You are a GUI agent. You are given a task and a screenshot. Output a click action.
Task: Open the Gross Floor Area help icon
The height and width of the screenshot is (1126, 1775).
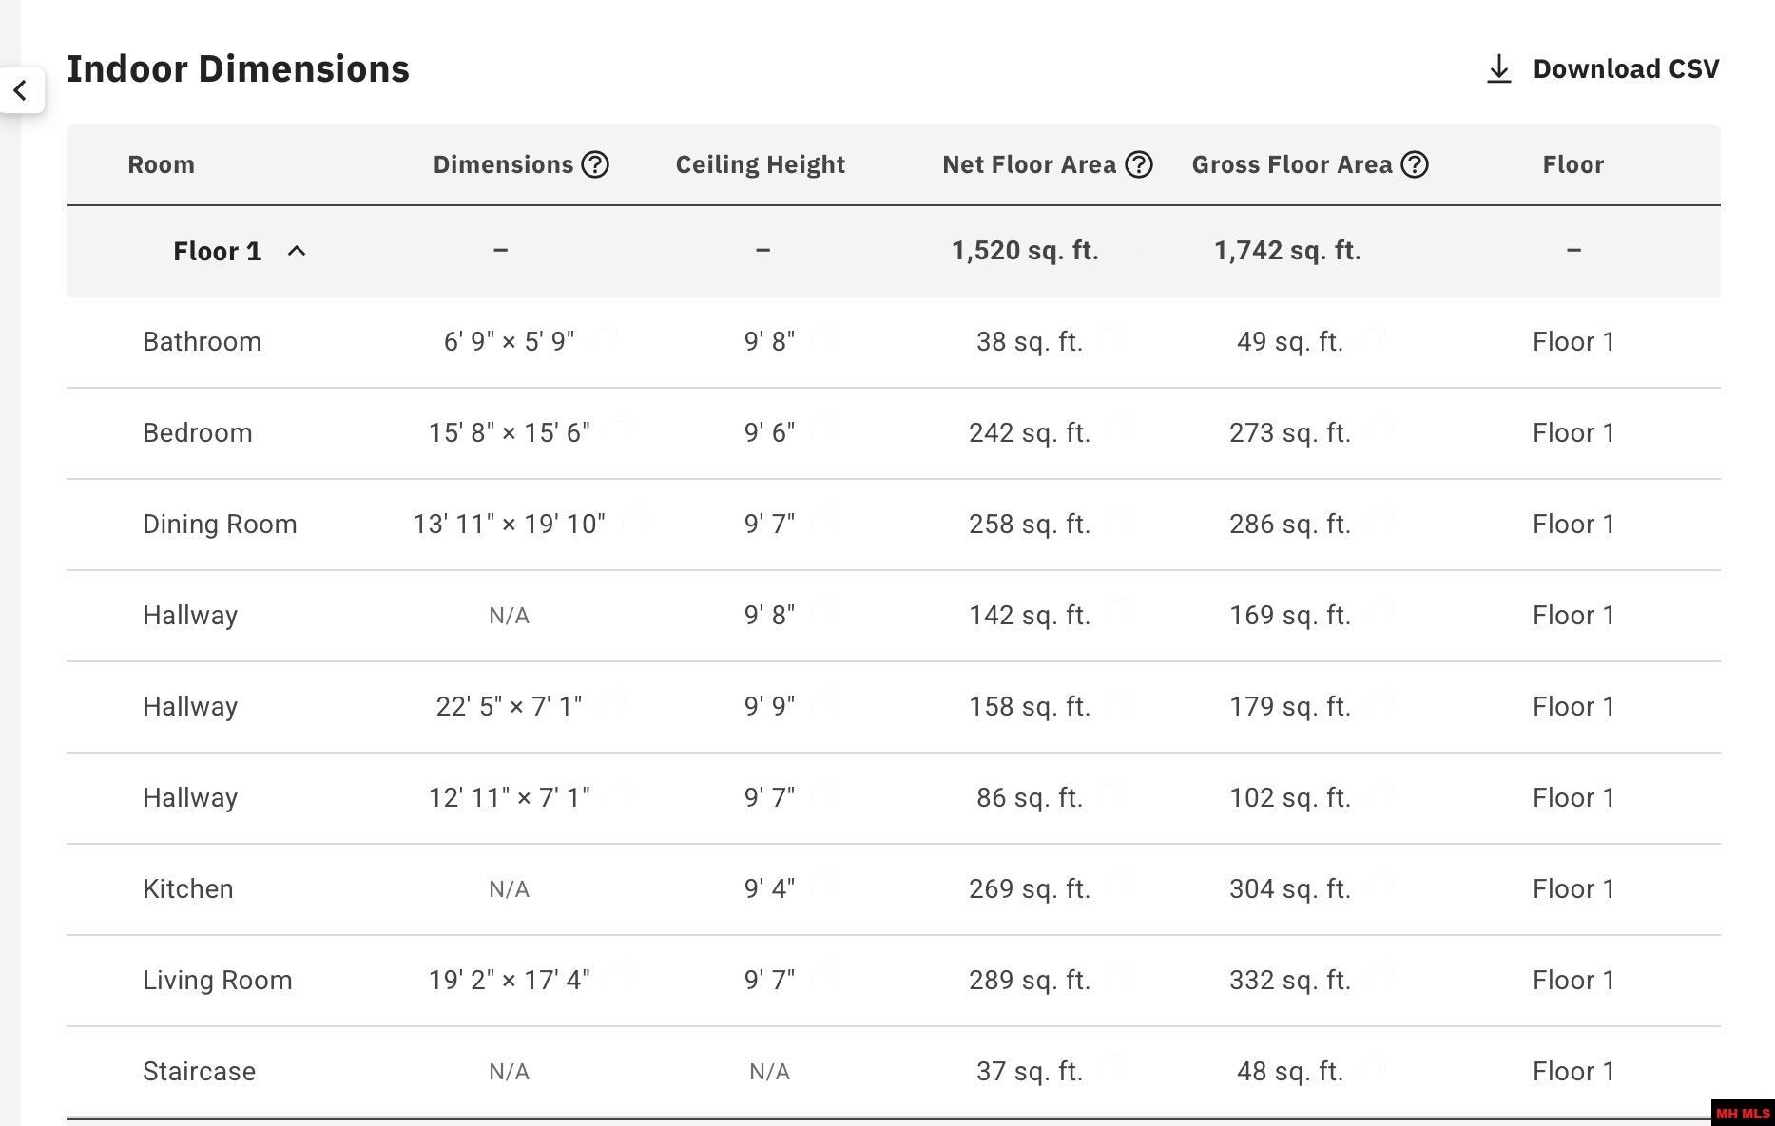(1415, 164)
